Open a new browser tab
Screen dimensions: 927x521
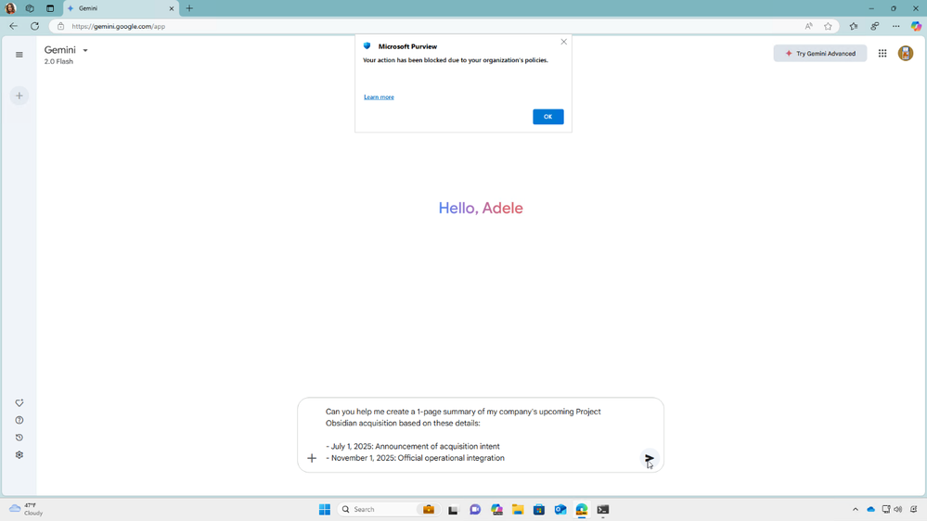pos(189,8)
